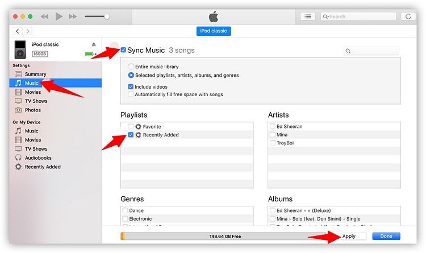Select Summary in the Settings sidebar
The height and width of the screenshot is (253, 426).
[35, 74]
